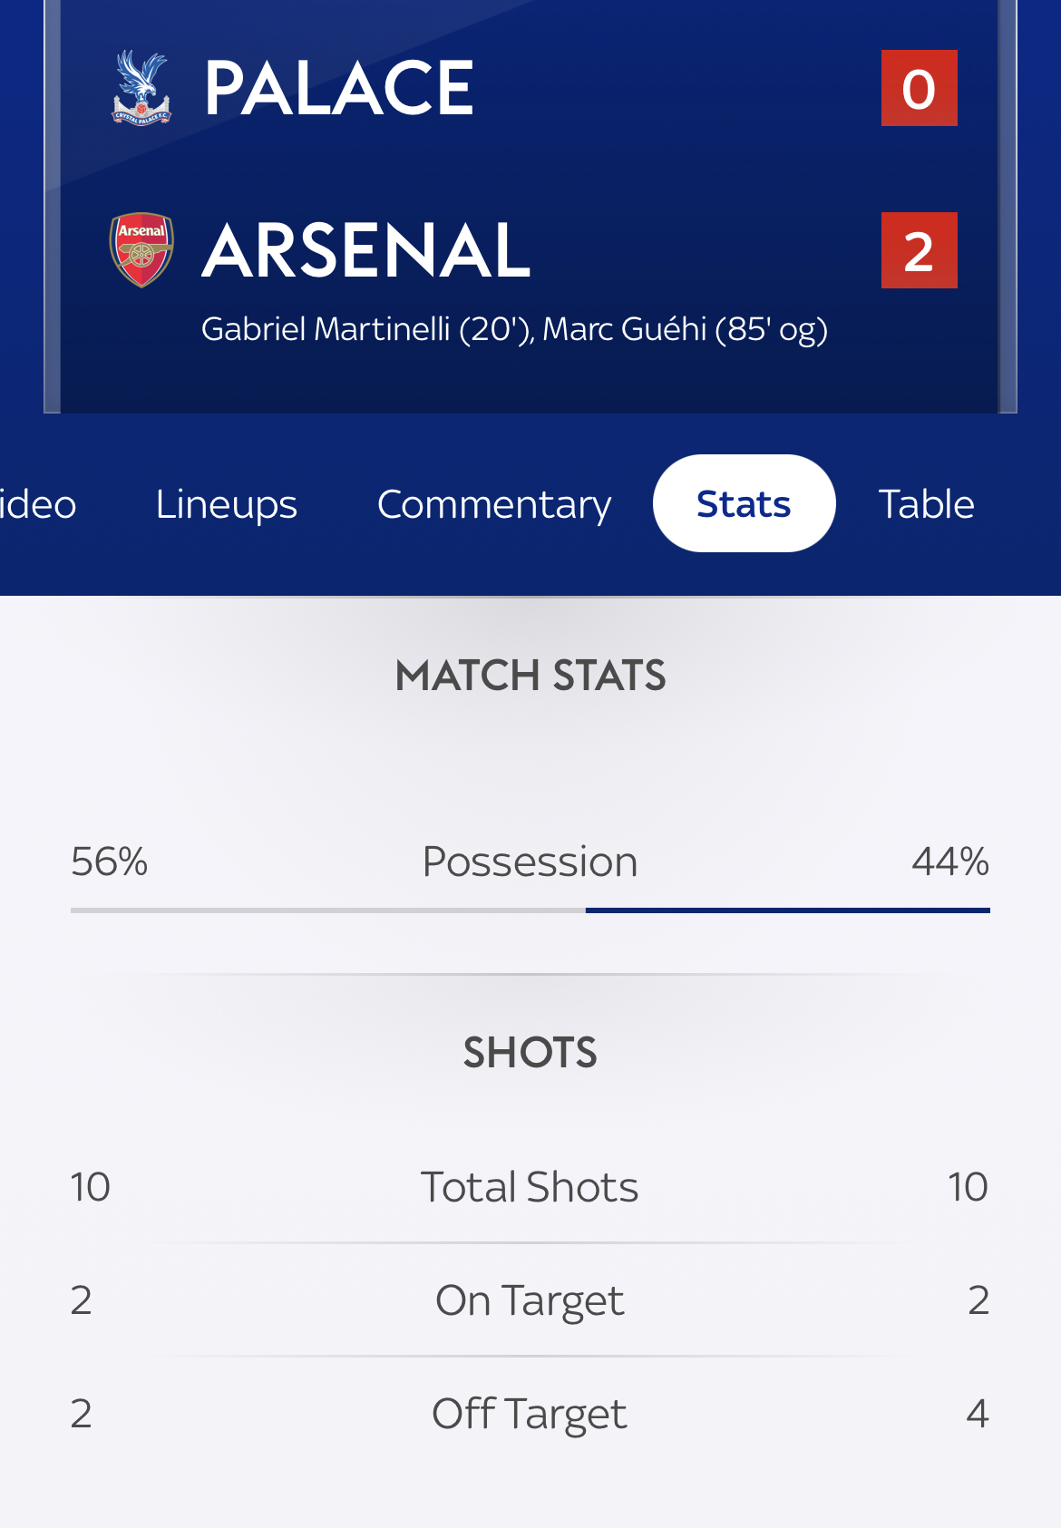Tap the goalscorers line with Gabriel Martinelli

514,329
